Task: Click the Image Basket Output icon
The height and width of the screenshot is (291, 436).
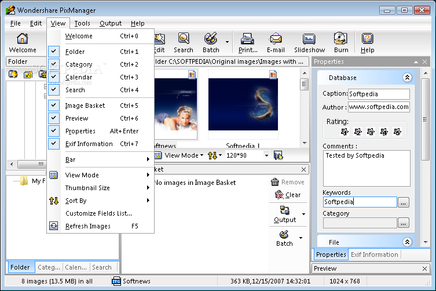Action: pyautogui.click(x=284, y=210)
